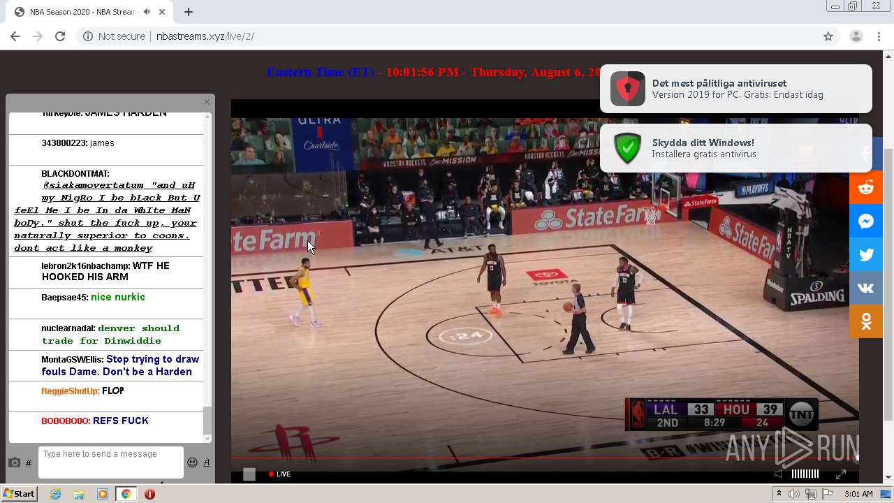894x503 pixels.
Task: Open the Windows Start menu
Action: (x=19, y=494)
